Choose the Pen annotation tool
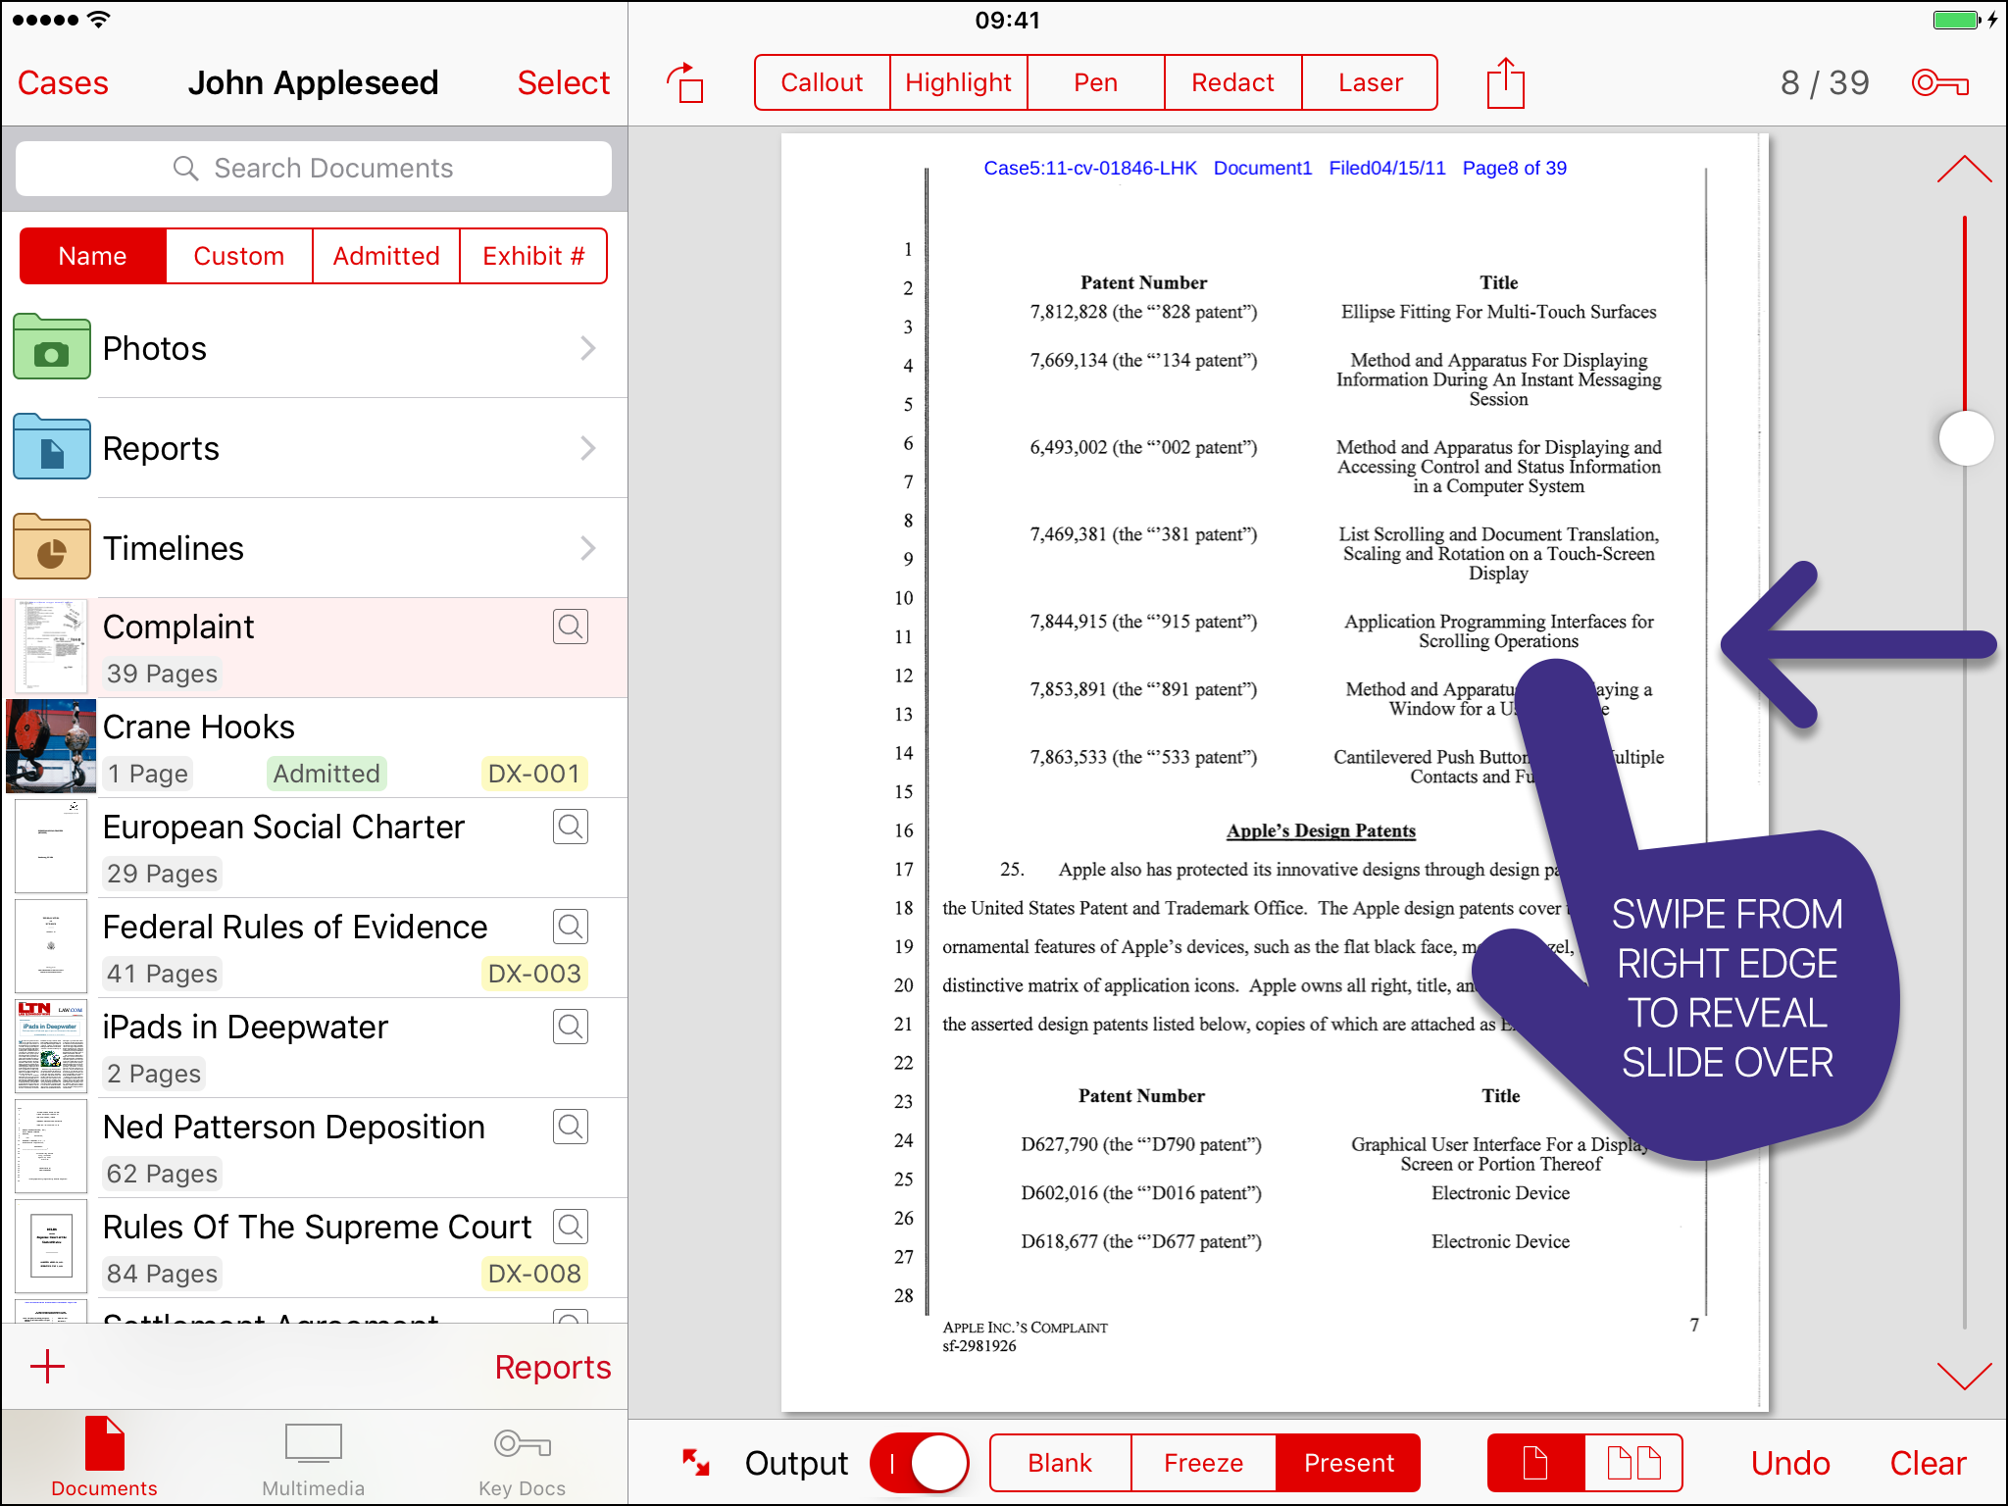Image resolution: width=2008 pixels, height=1506 pixels. pos(1096,82)
